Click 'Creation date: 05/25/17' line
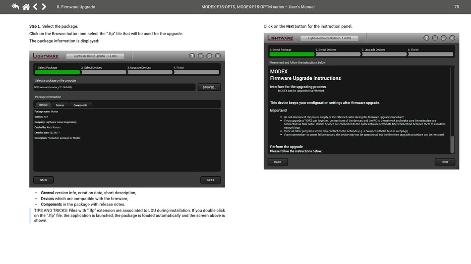The height and width of the screenshot is (264, 471). [x=47, y=133]
